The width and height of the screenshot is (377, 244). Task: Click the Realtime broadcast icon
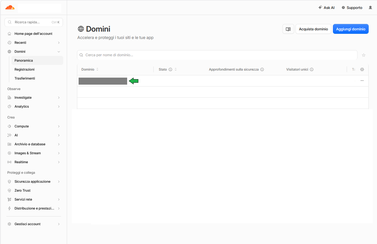9,162
